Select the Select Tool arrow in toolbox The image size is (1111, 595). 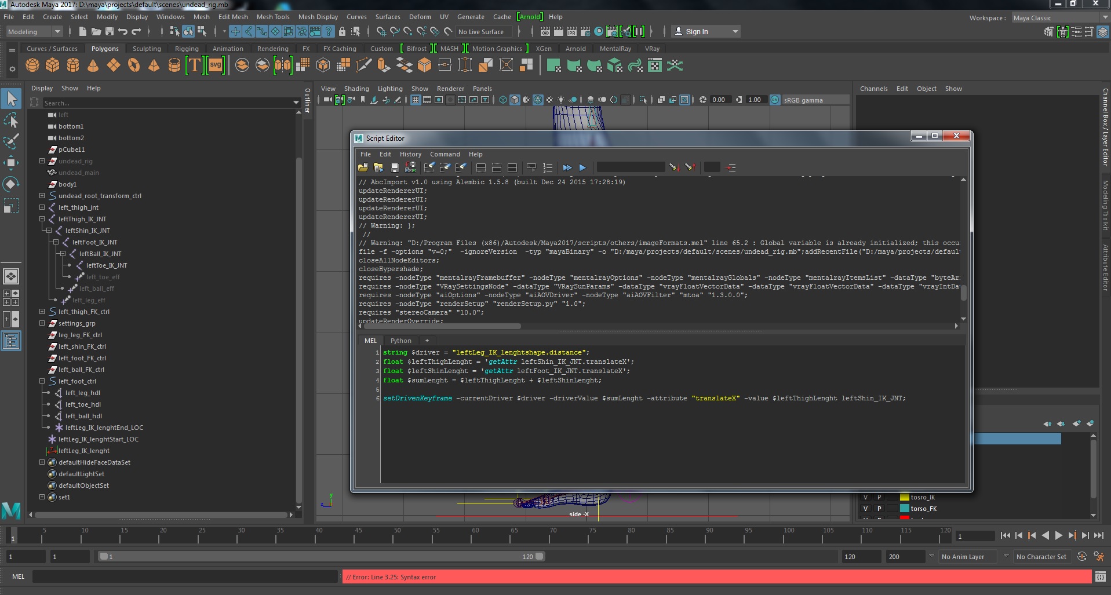click(10, 98)
